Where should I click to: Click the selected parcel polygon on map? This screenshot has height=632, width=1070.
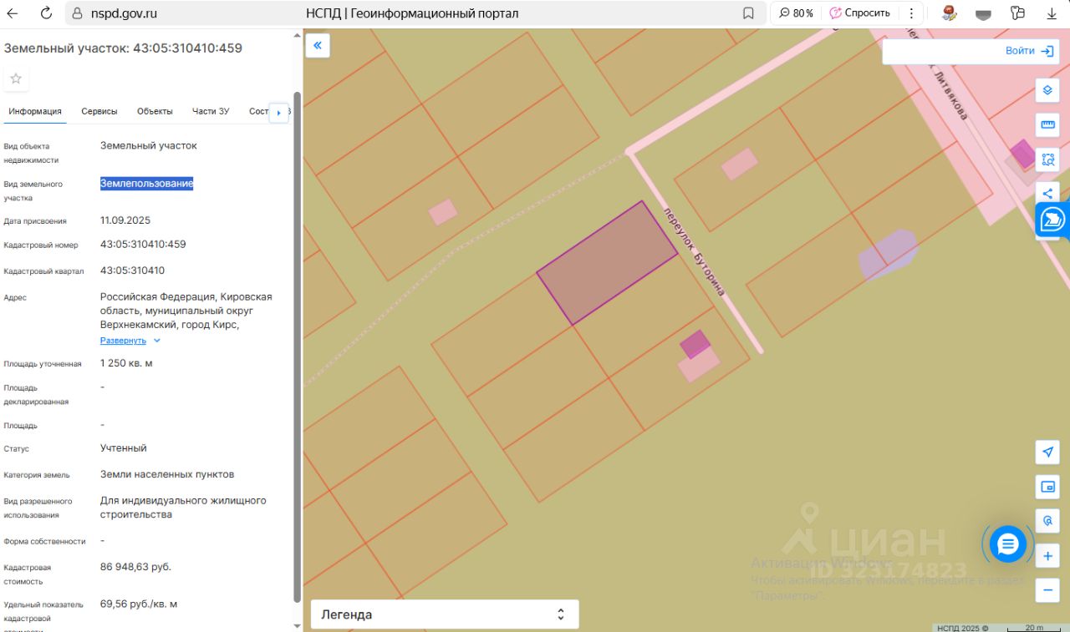point(607,262)
